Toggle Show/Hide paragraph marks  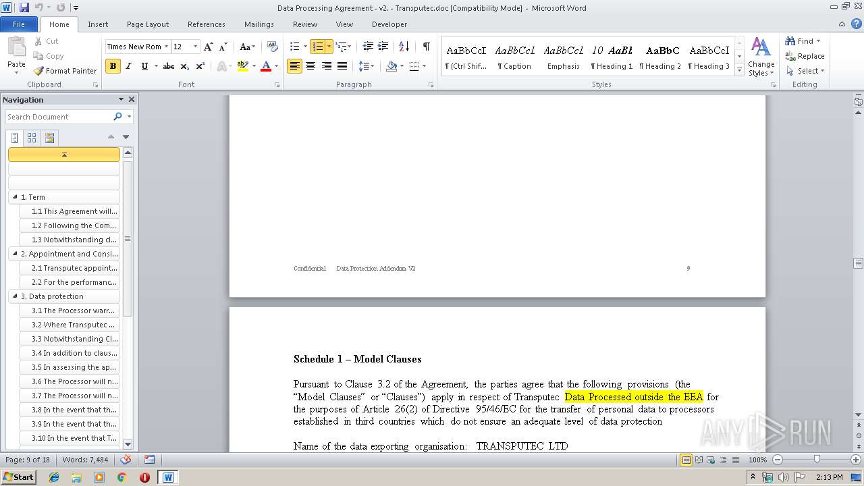426,47
